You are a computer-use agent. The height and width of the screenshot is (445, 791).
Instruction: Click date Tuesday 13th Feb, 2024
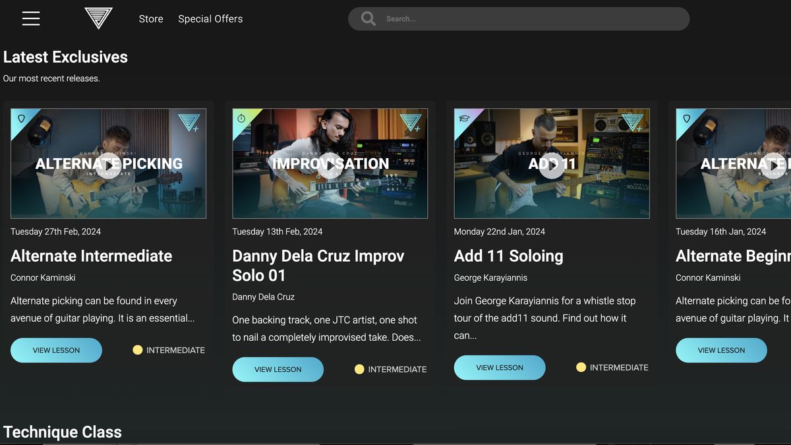point(278,231)
